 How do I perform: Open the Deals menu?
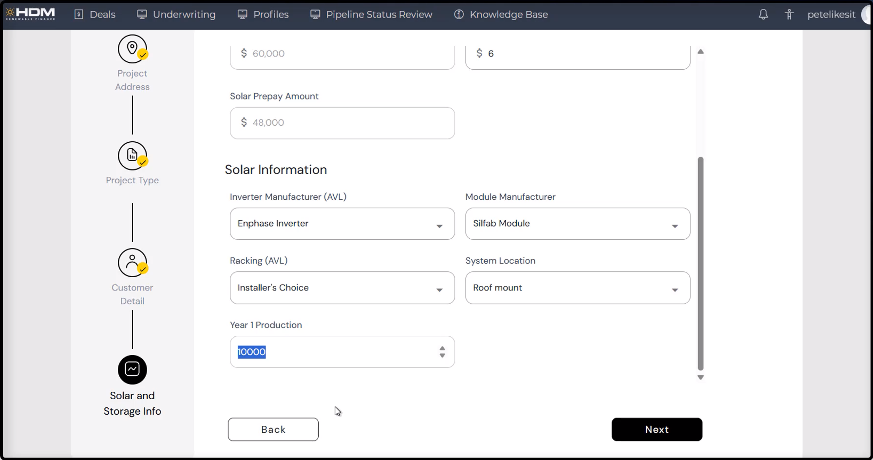(95, 15)
